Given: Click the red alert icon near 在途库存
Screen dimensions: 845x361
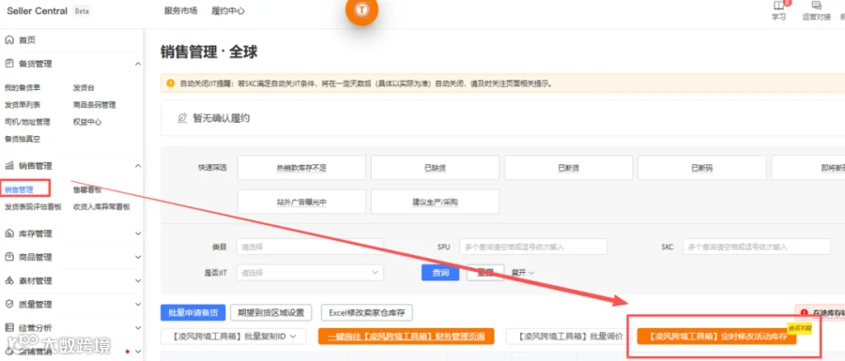Looking at the screenshot, I should [x=804, y=312].
